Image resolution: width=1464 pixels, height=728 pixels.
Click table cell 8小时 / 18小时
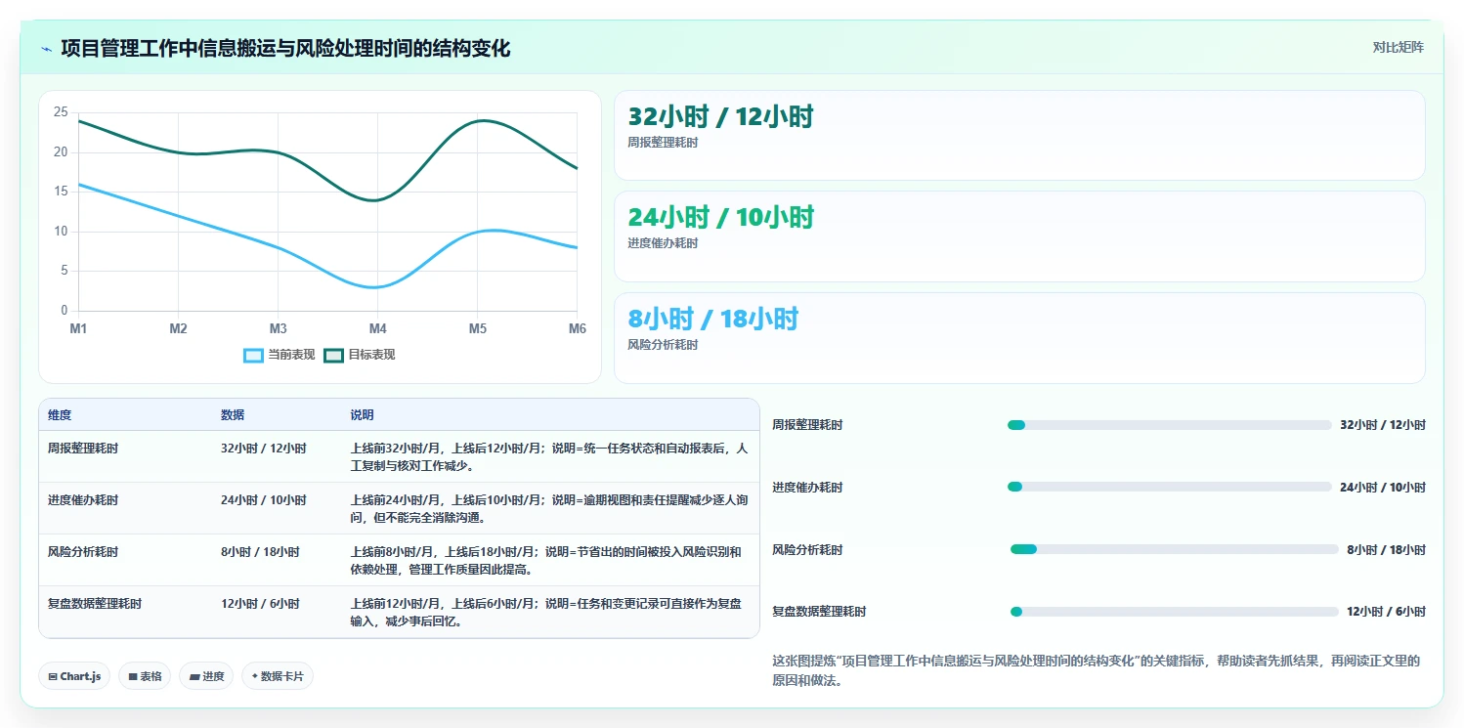pyautogui.click(x=260, y=552)
